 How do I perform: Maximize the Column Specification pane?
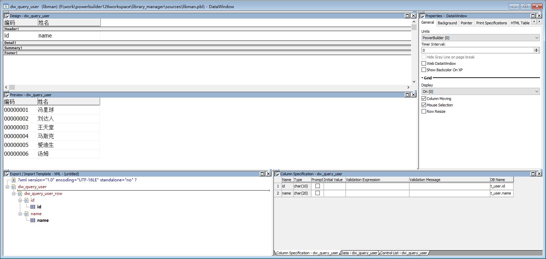pos(533,174)
